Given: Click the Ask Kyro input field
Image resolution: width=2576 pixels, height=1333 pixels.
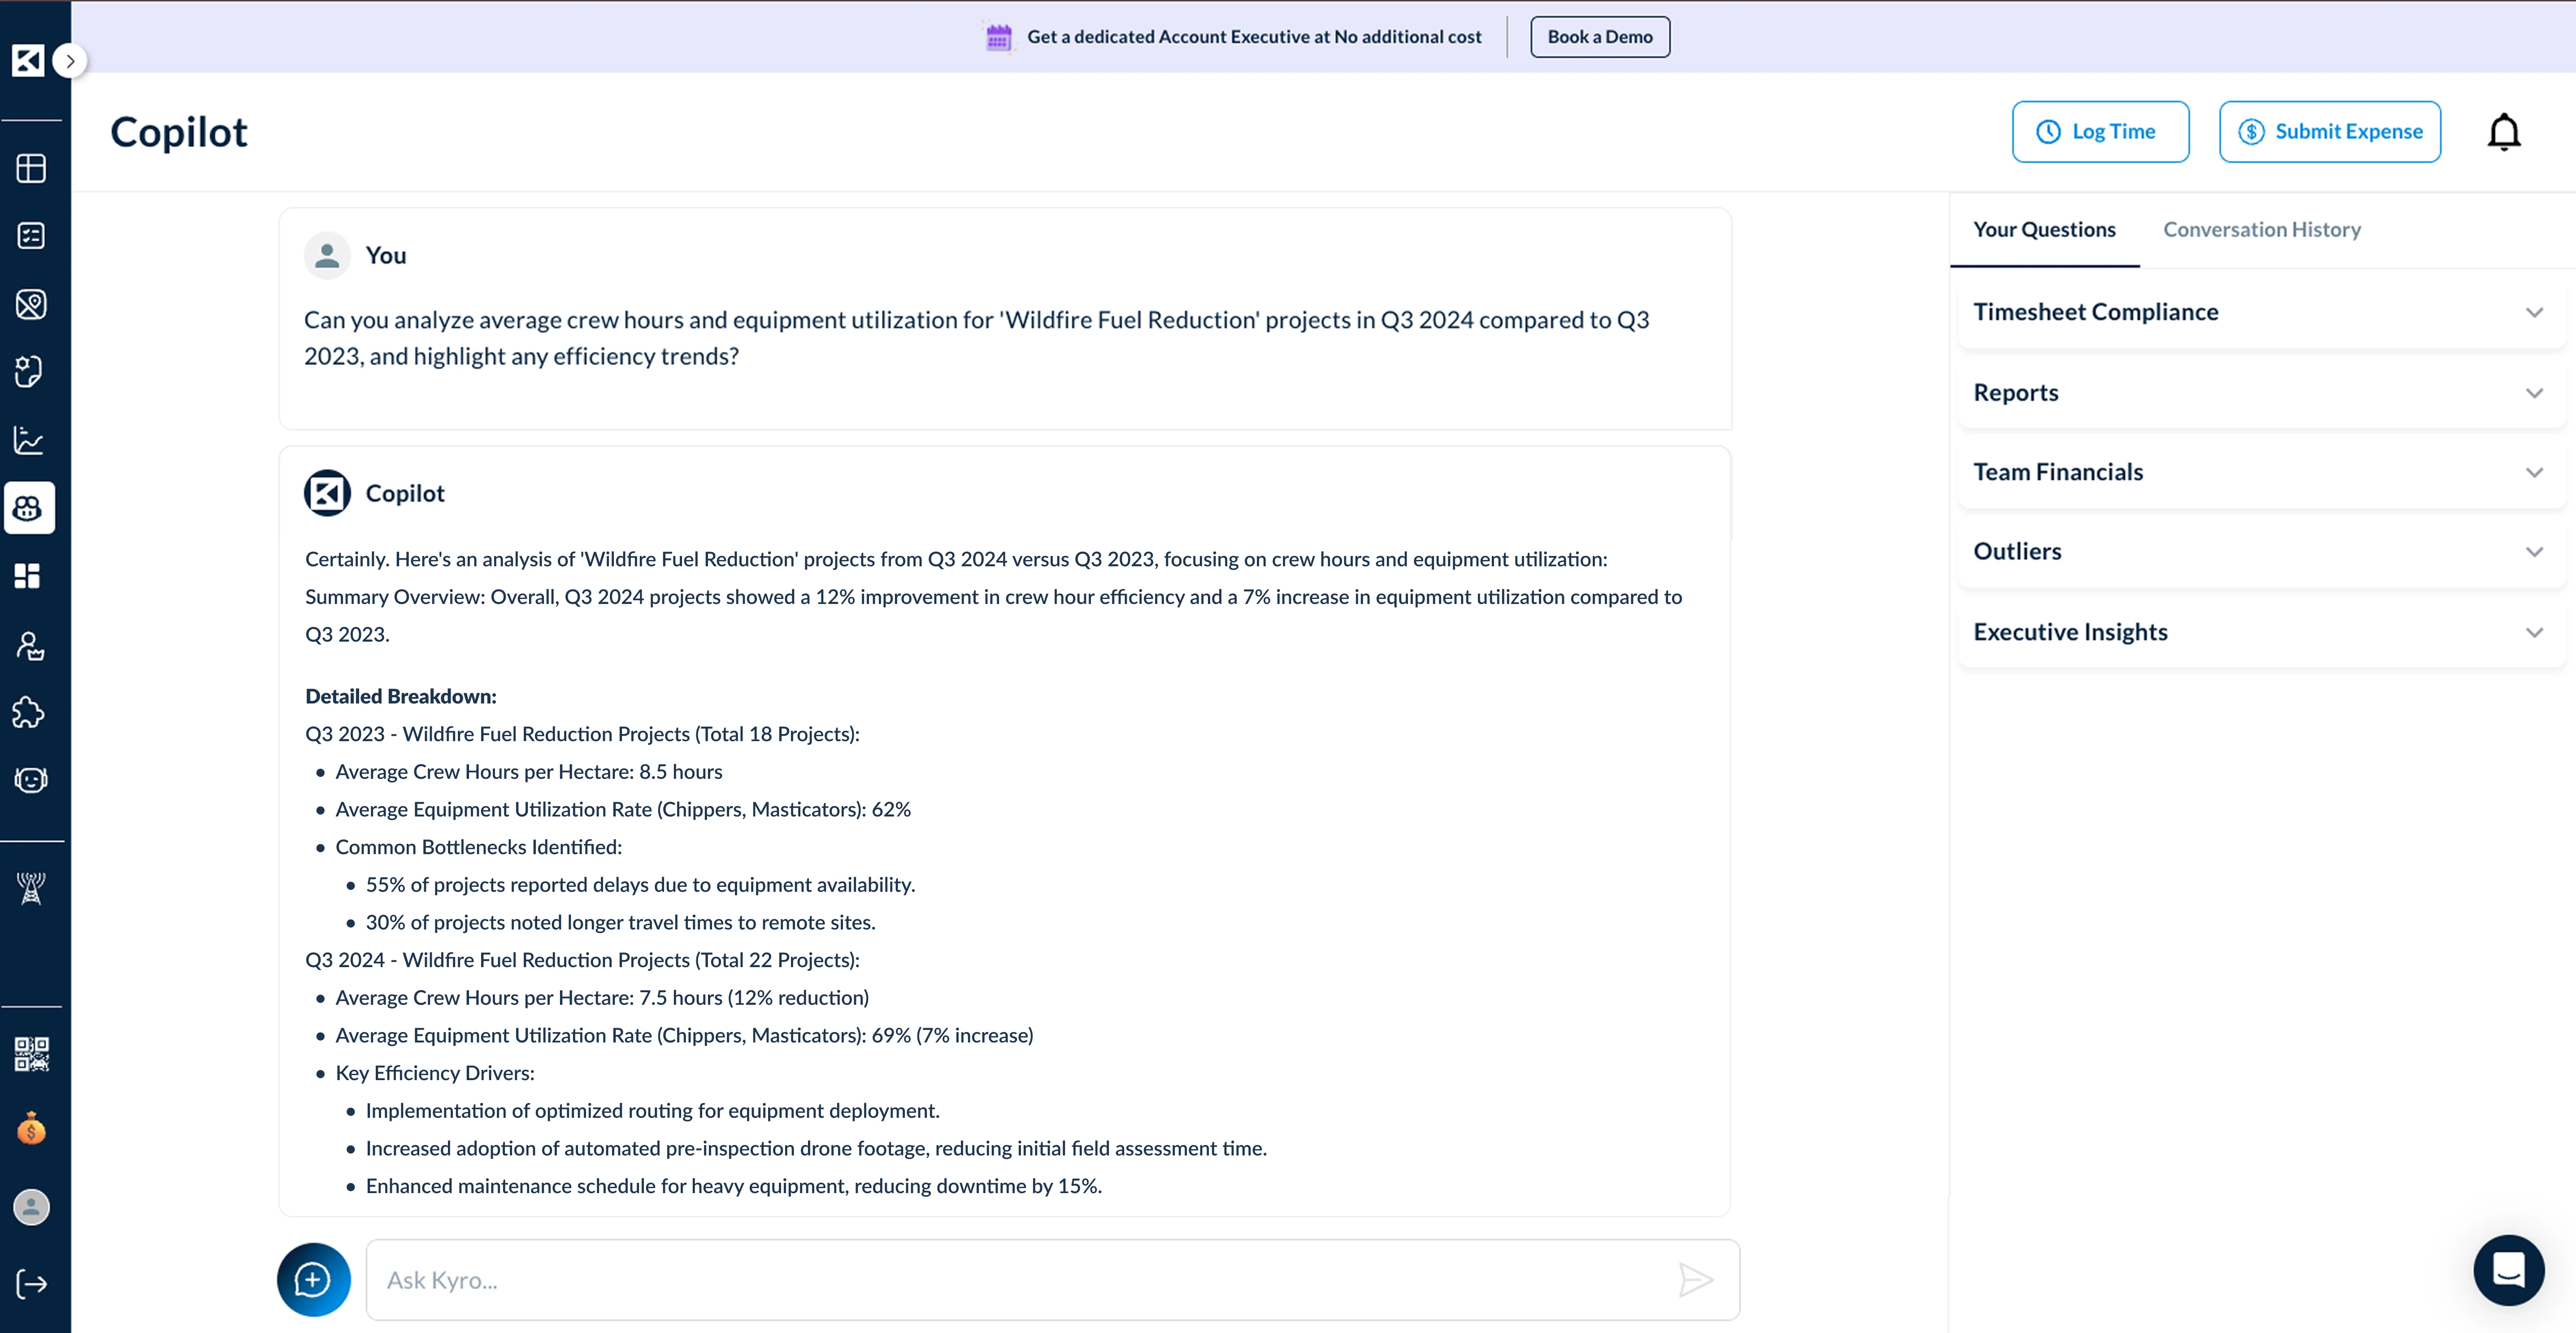Looking at the screenshot, I should coord(1020,1280).
